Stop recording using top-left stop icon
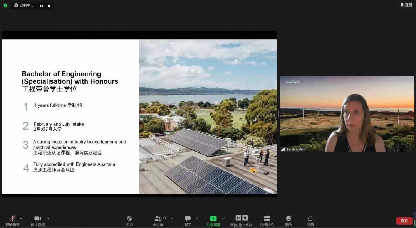Image resolution: width=416 pixels, height=228 pixels. tap(49, 5)
